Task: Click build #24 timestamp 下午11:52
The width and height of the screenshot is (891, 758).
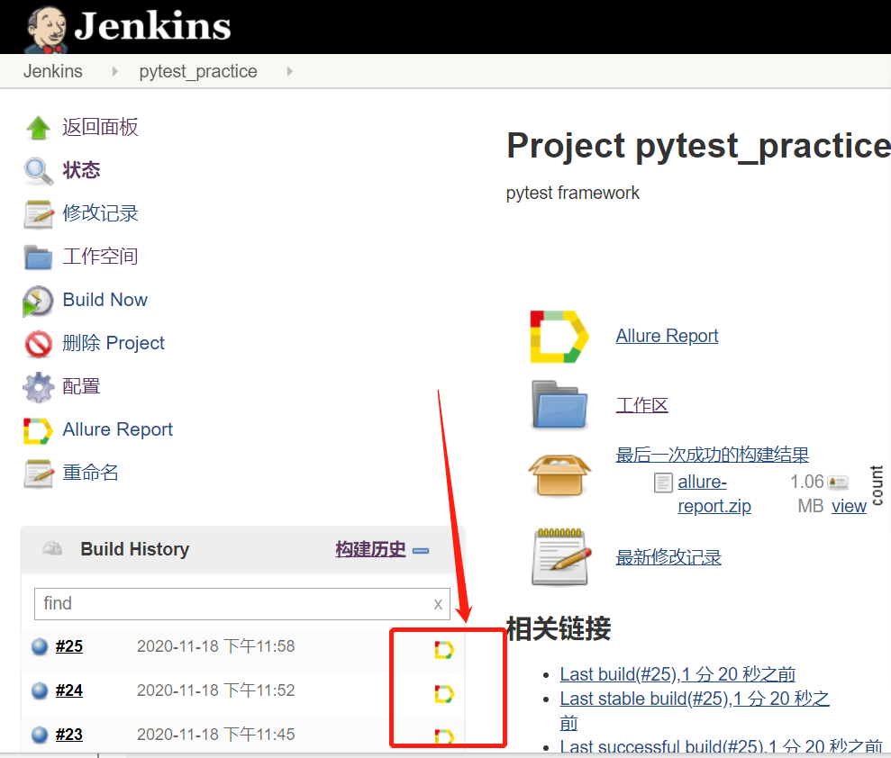Action: click(x=216, y=690)
